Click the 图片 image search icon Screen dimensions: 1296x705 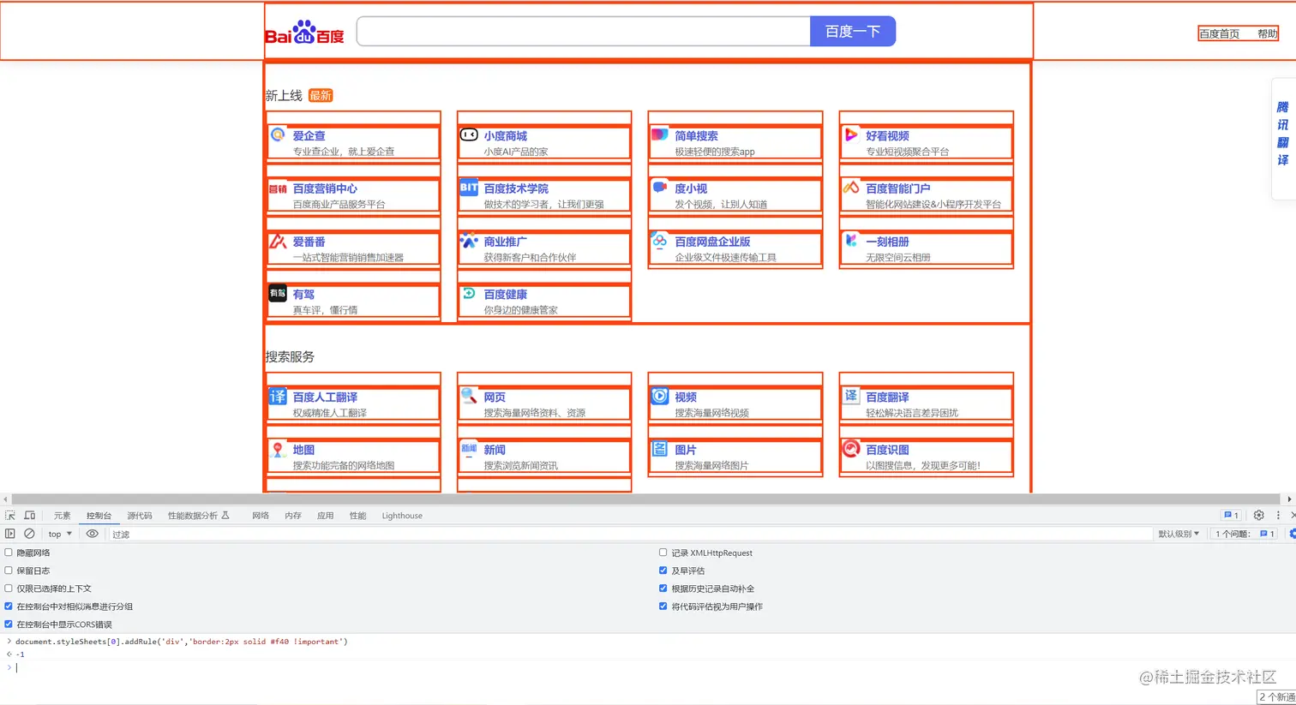(x=659, y=449)
